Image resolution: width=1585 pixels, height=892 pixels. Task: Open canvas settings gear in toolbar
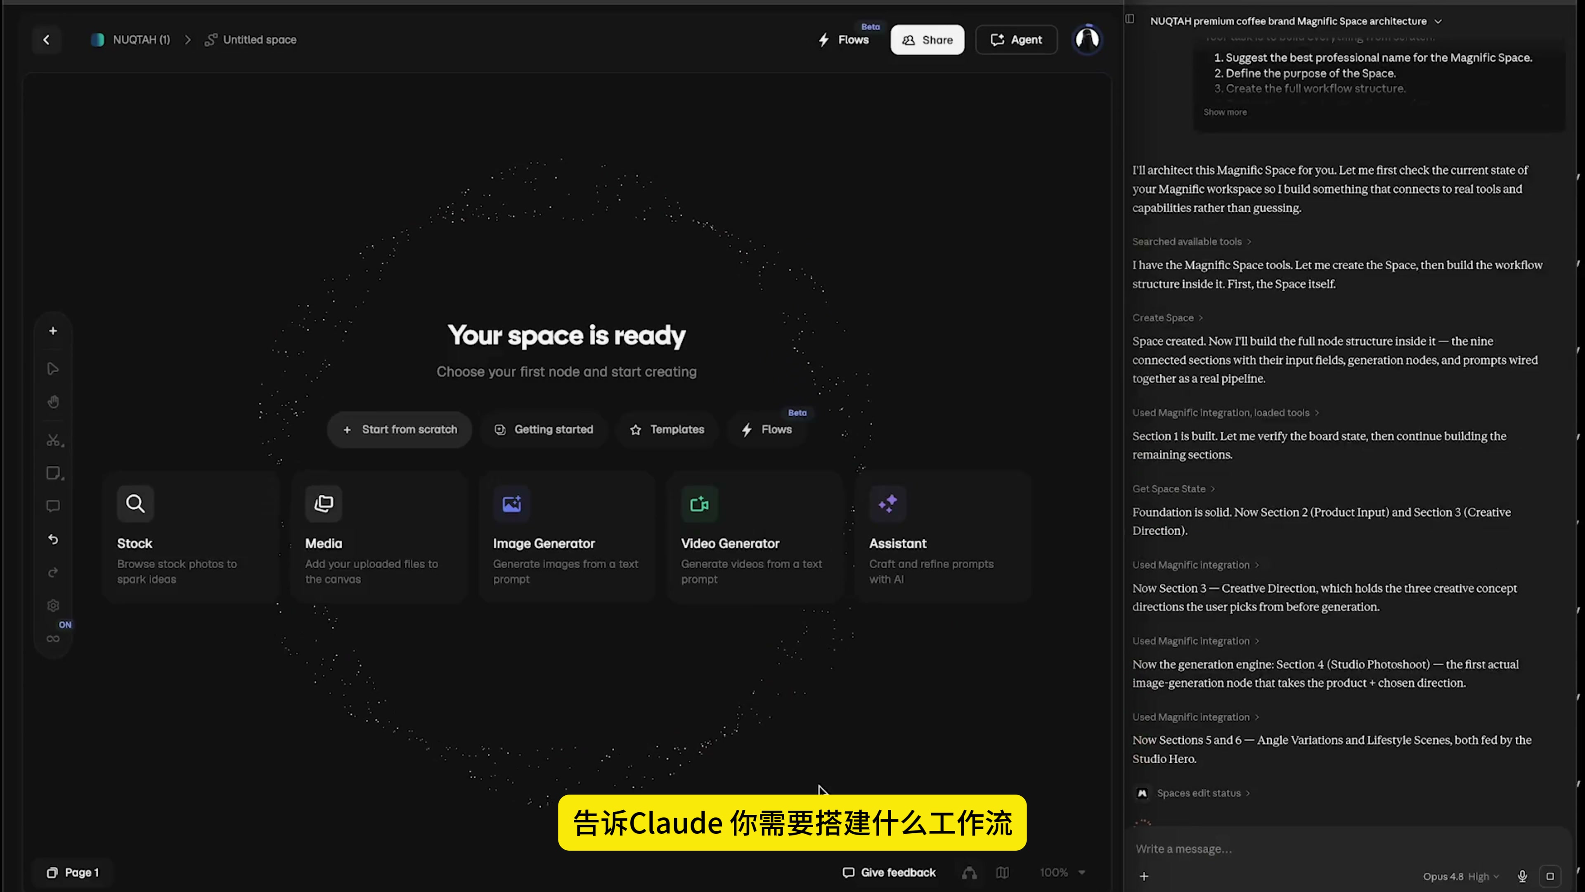click(x=53, y=606)
